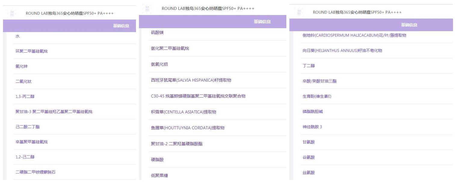The image size is (456, 183).
Task: Click the ingredient 生育酚(维生素E)
Action: pos(317,96)
